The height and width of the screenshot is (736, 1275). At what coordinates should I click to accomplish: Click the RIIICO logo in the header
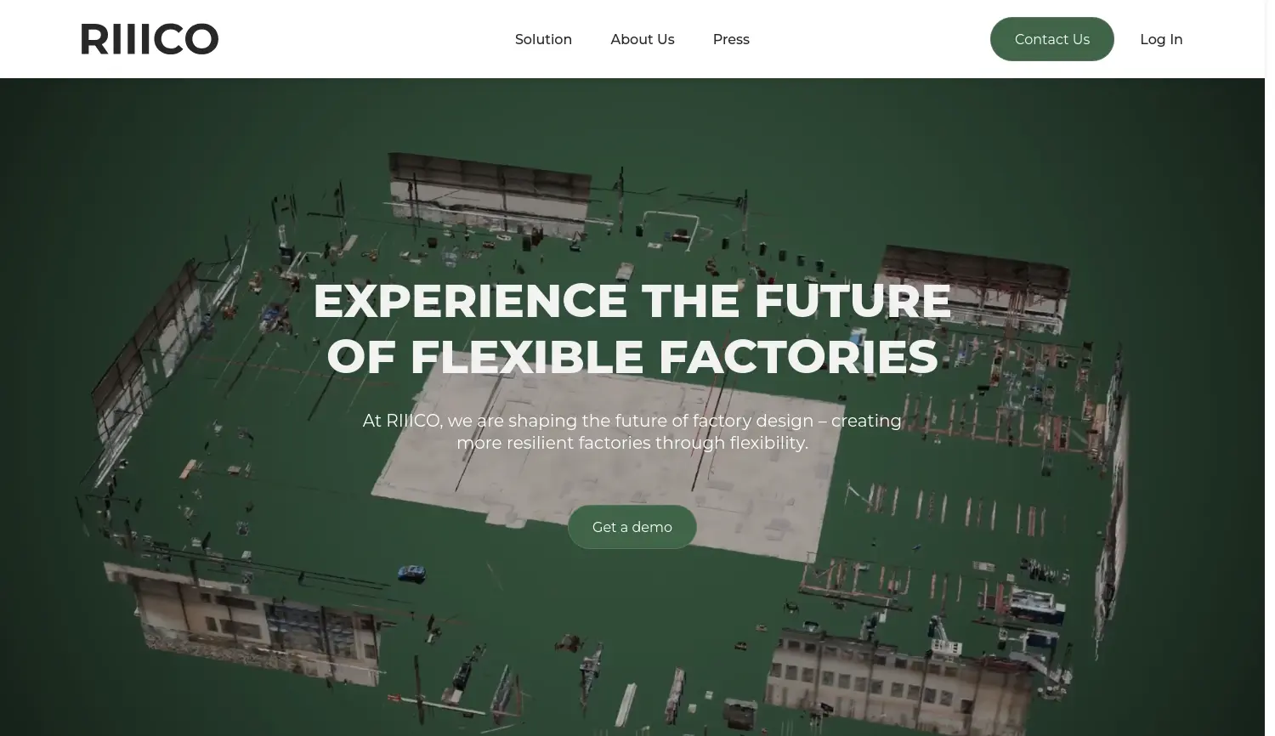click(150, 39)
